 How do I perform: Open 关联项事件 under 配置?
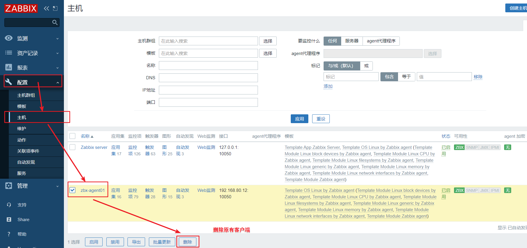point(28,151)
